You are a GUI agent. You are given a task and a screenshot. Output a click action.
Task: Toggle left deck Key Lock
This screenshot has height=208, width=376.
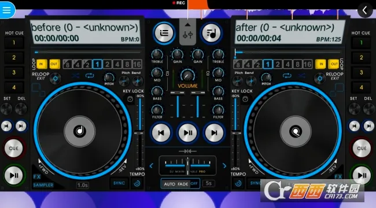tap(130, 99)
